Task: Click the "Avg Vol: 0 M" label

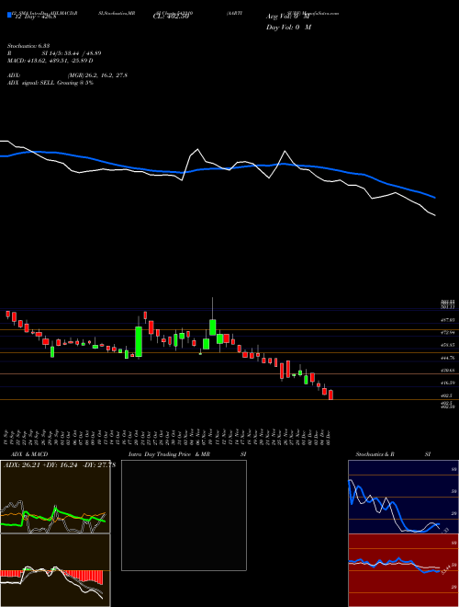Action: [288, 17]
